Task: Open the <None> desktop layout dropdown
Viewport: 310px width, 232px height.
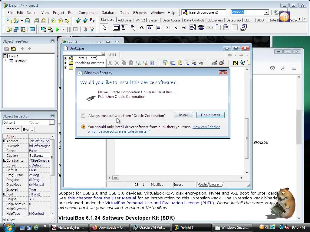Action: [266, 12]
